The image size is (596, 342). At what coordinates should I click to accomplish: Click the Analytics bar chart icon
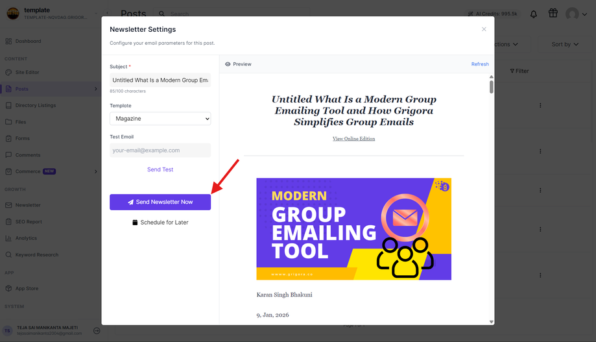point(8,238)
